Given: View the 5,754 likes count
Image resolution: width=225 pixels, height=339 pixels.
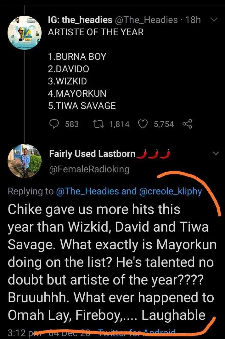Looking at the screenshot, I should (164, 124).
